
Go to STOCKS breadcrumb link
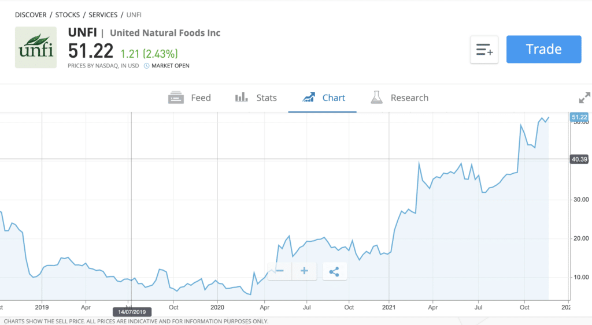[x=68, y=15]
